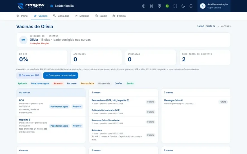
Task: Click the Pentavalente vaccine row
Action: coord(123,102)
